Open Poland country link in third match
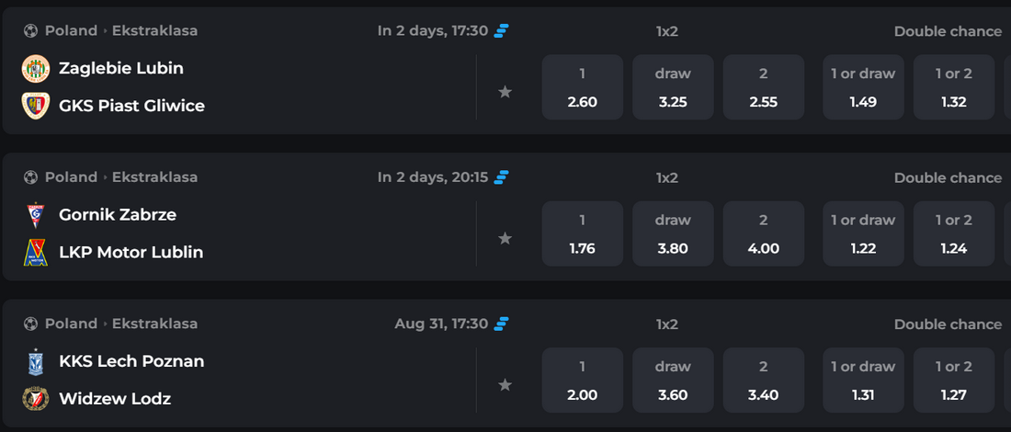Screen dimensions: 1011x432 click(x=71, y=323)
